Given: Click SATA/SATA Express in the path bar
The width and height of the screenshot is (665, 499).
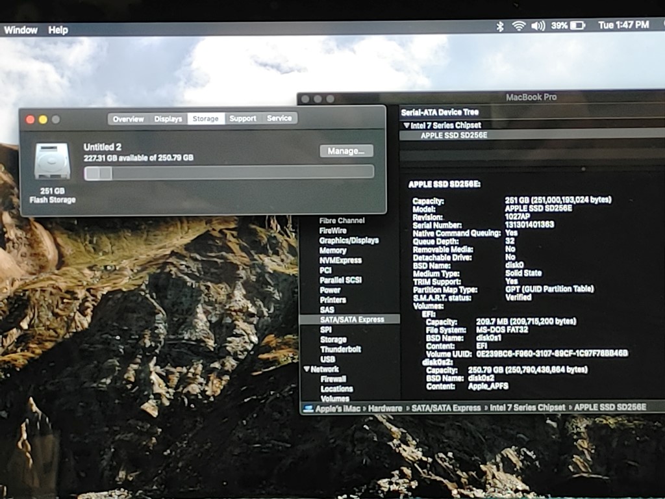Looking at the screenshot, I should click(x=445, y=408).
